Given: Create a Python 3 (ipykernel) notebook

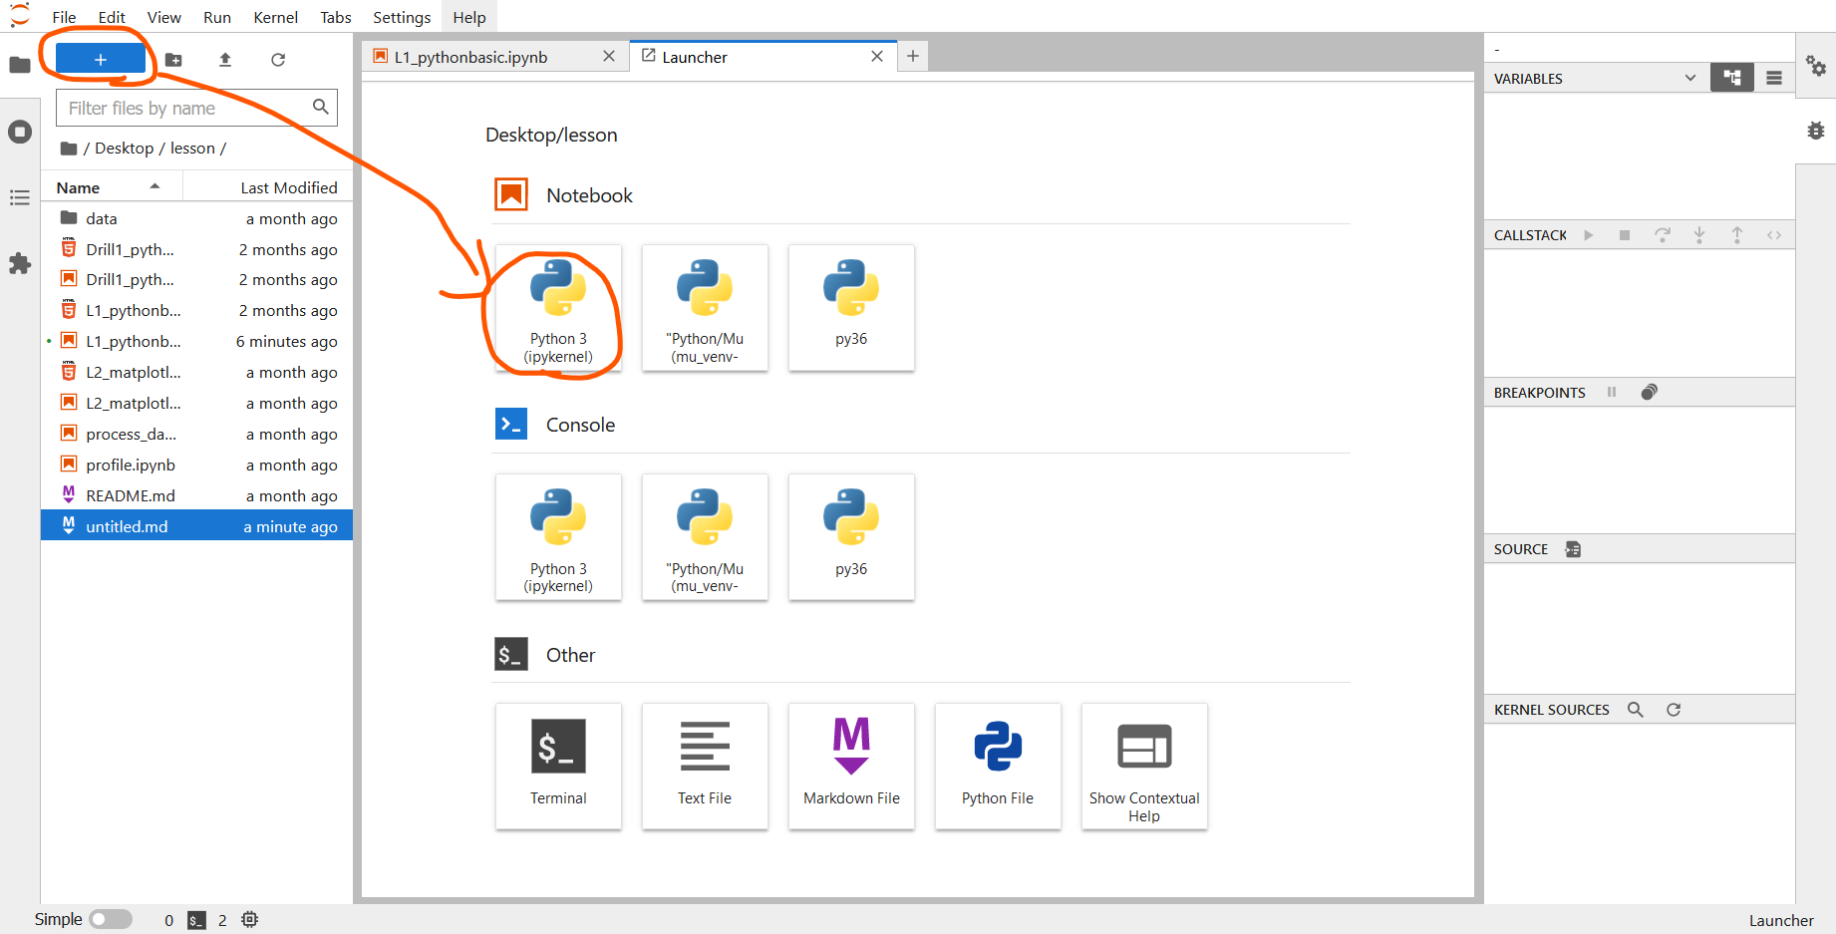Looking at the screenshot, I should [x=558, y=308].
